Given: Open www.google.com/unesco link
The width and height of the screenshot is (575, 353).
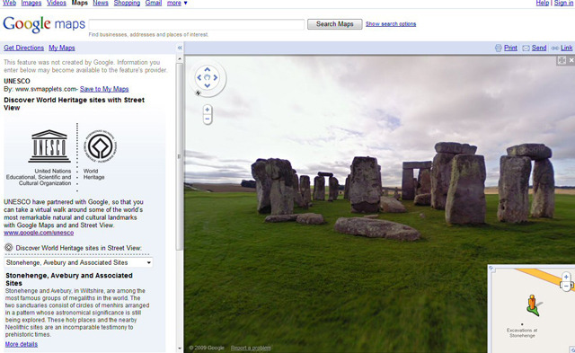Looking at the screenshot, I should (x=39, y=233).
